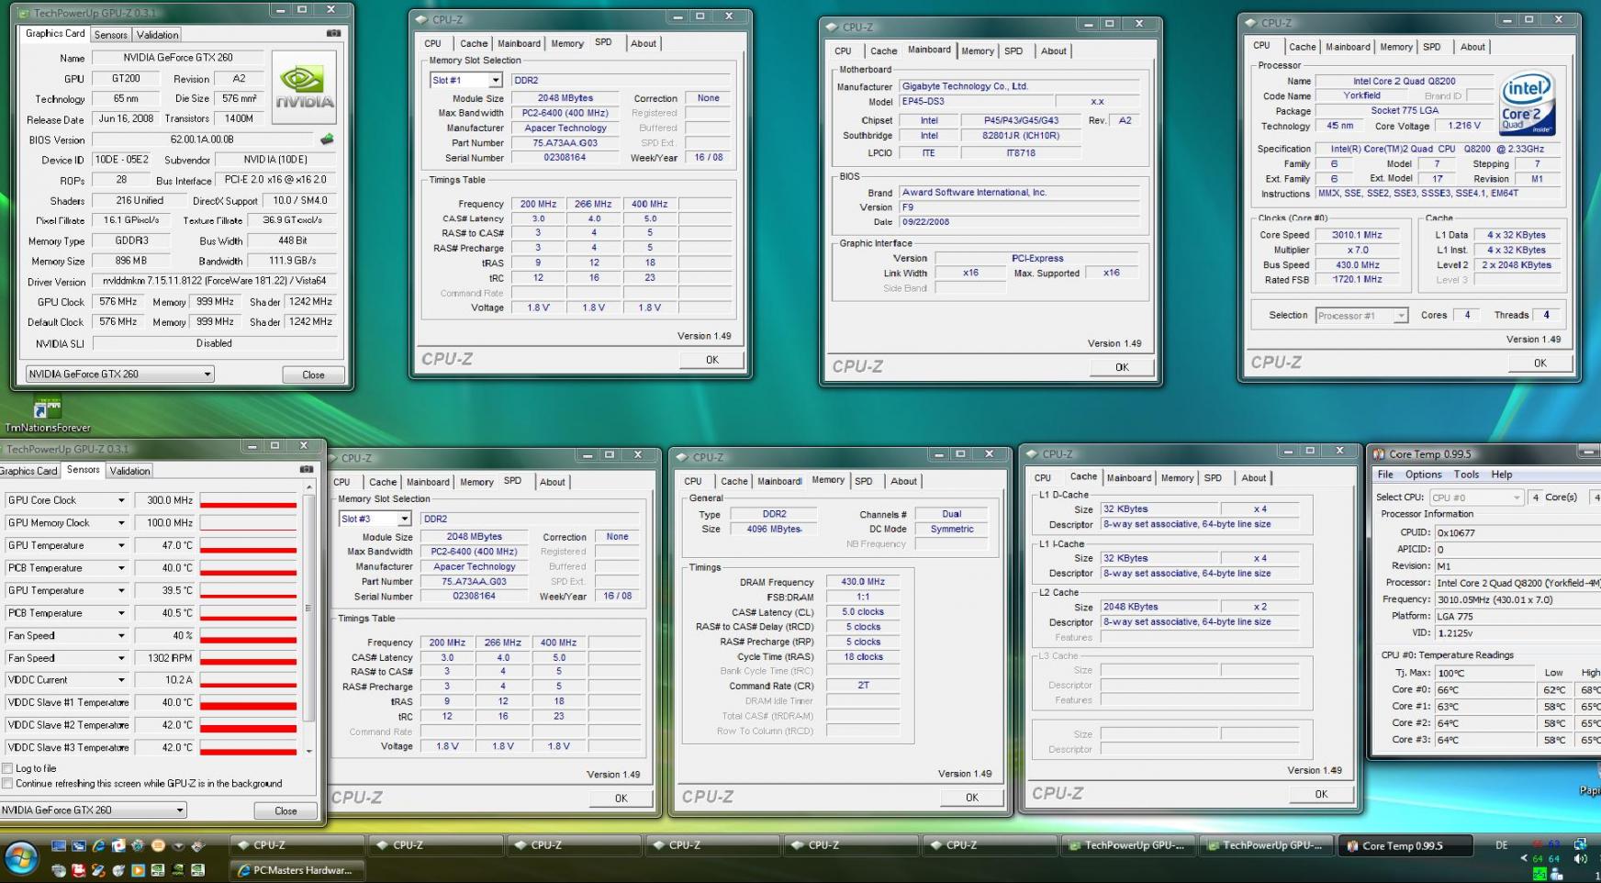Click the GPU Core Clock red sensor graph
1601x883 pixels.
click(248, 500)
